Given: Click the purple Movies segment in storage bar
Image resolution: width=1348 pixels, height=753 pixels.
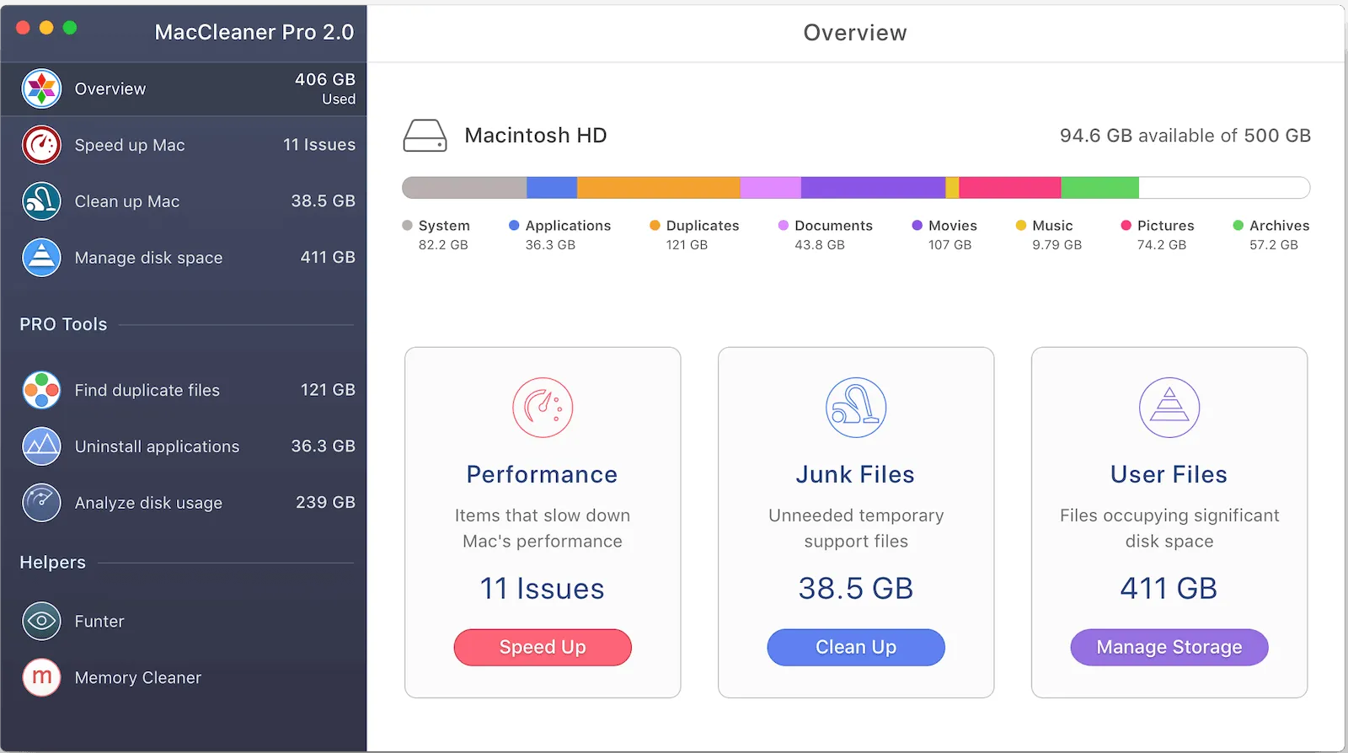Looking at the screenshot, I should pos(873,187).
